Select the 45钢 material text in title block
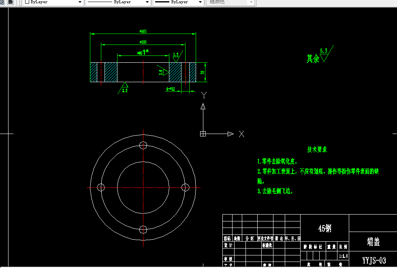The image size is (397, 268). 324,228
